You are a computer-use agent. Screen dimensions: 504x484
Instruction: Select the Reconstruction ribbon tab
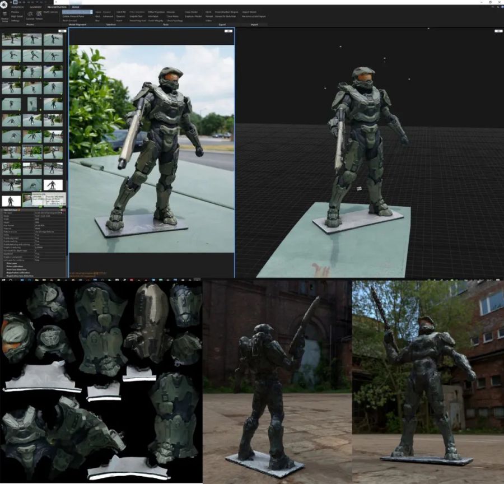pos(57,7)
